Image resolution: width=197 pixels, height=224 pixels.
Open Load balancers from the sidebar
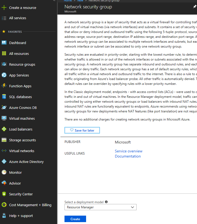pyautogui.click(x=21, y=129)
